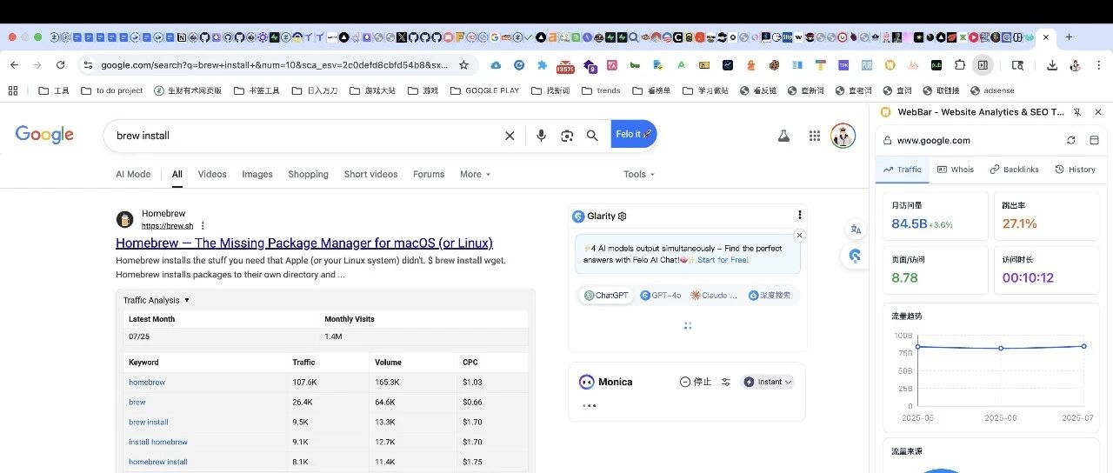
Task: Click the WebBar window layout icon
Action: click(1094, 140)
